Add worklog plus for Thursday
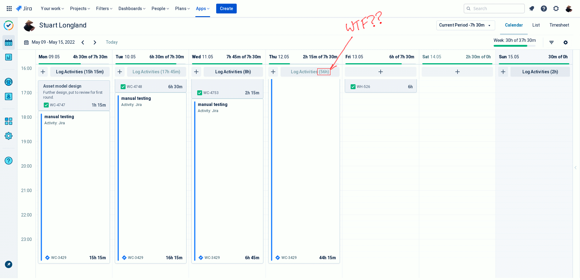The image size is (580, 280). point(273,72)
